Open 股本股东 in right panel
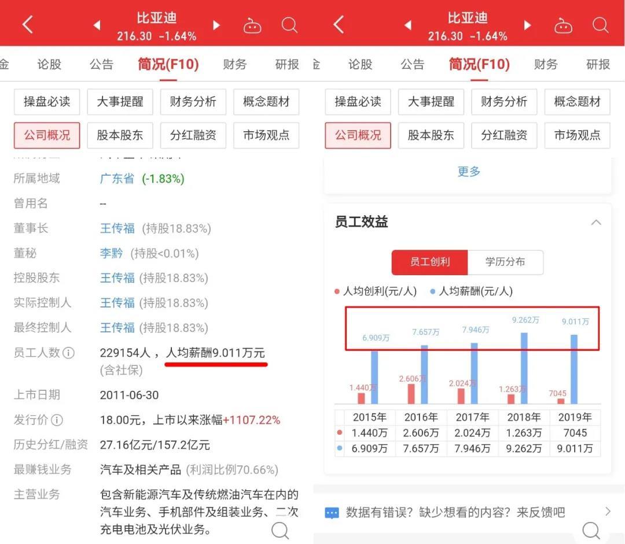625x544 pixels. (431, 135)
